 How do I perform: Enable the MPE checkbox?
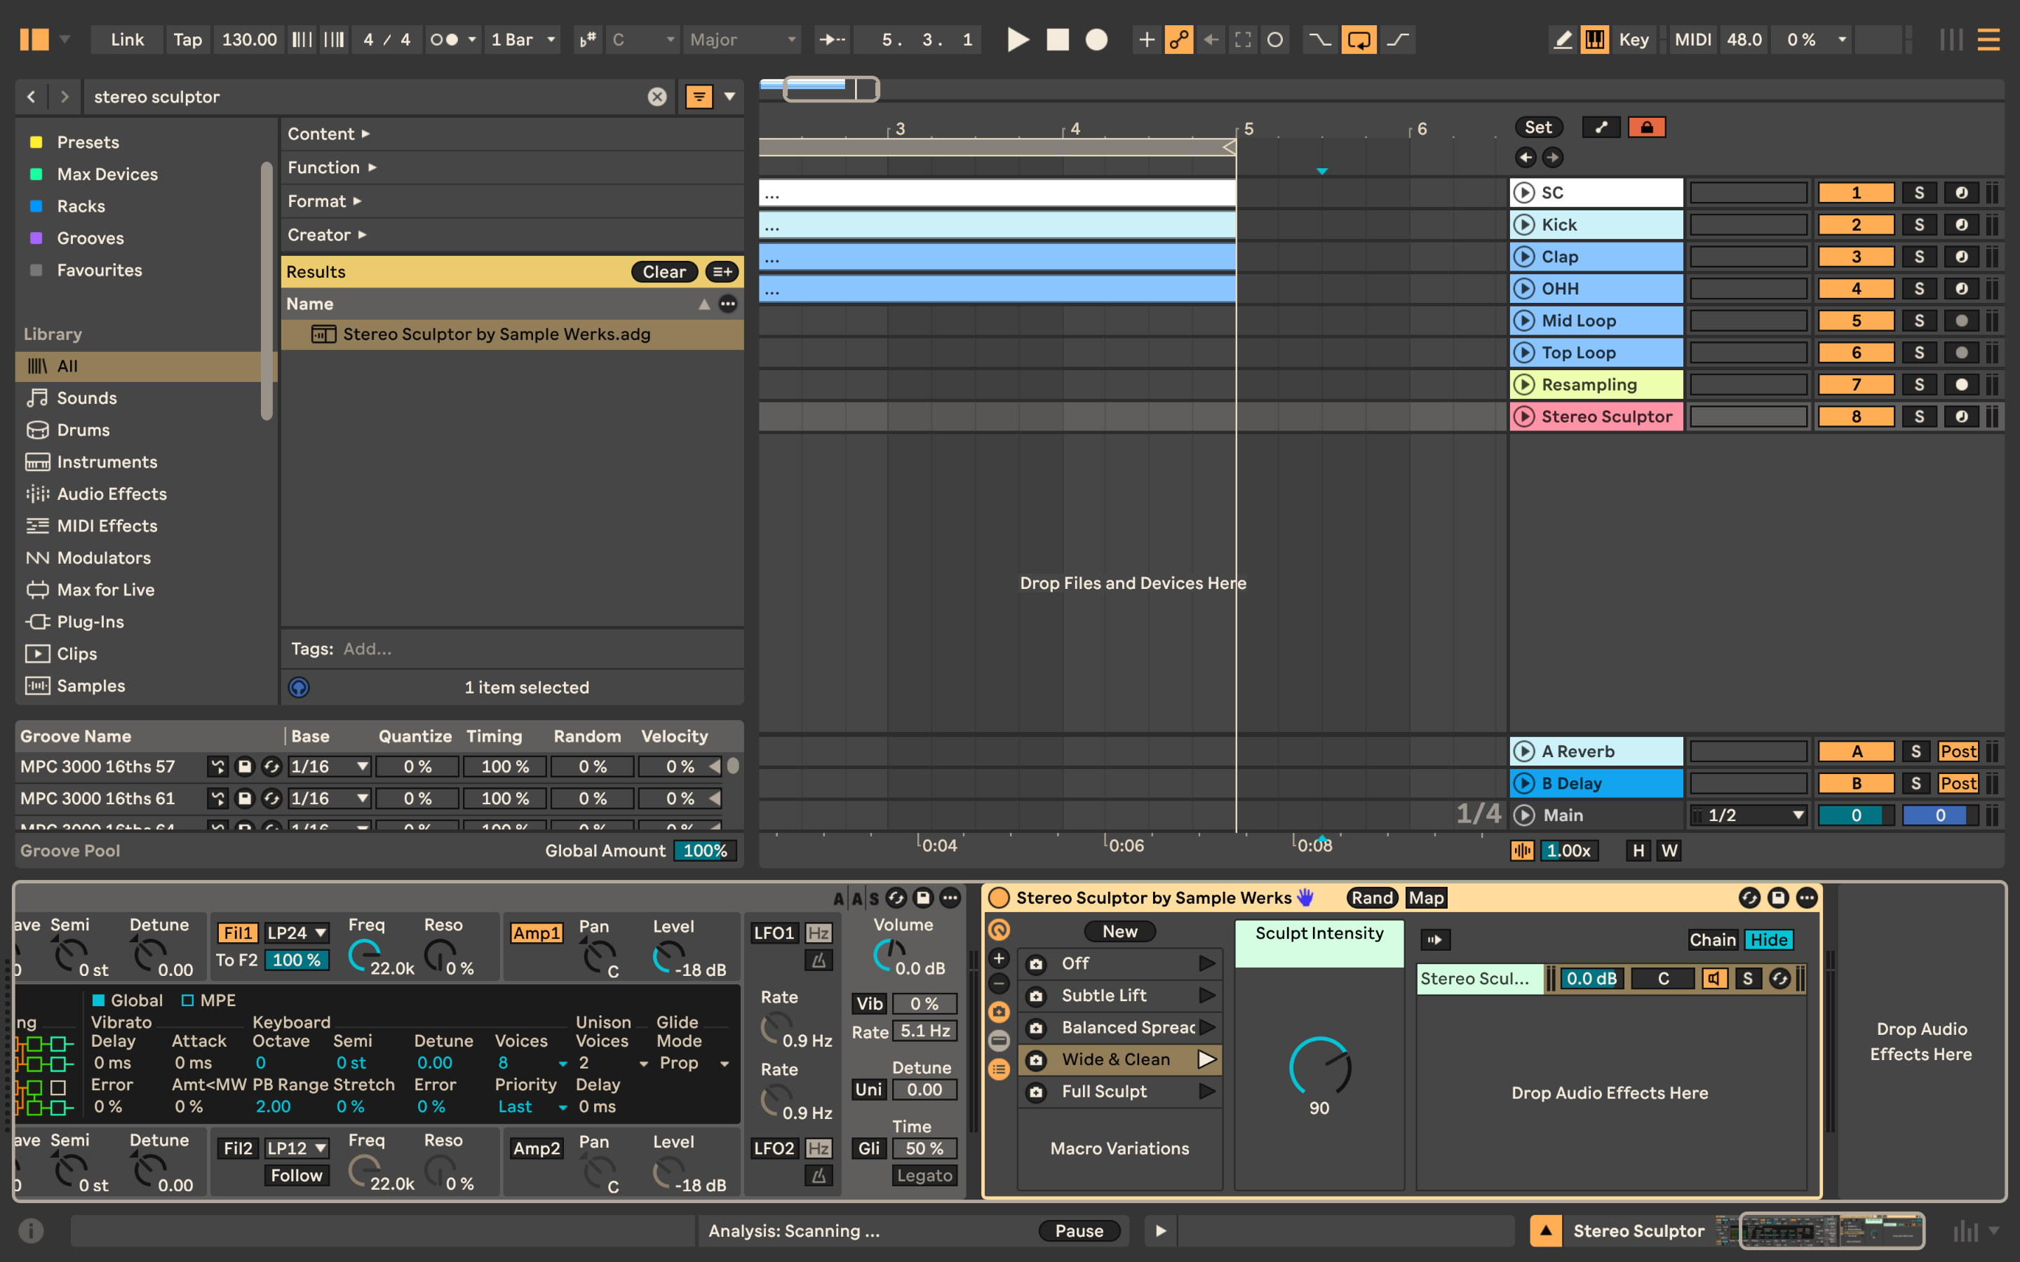click(x=188, y=1000)
